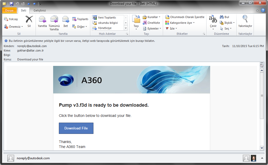Viewport: 268px width, 165px height.
Task: Open the Hızlı Adımlar dialog launcher
Action: tap(127, 34)
